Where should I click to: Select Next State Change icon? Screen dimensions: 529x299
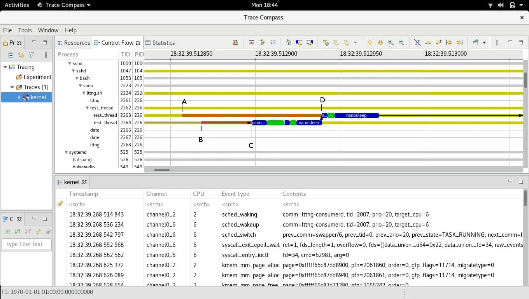pos(310,42)
